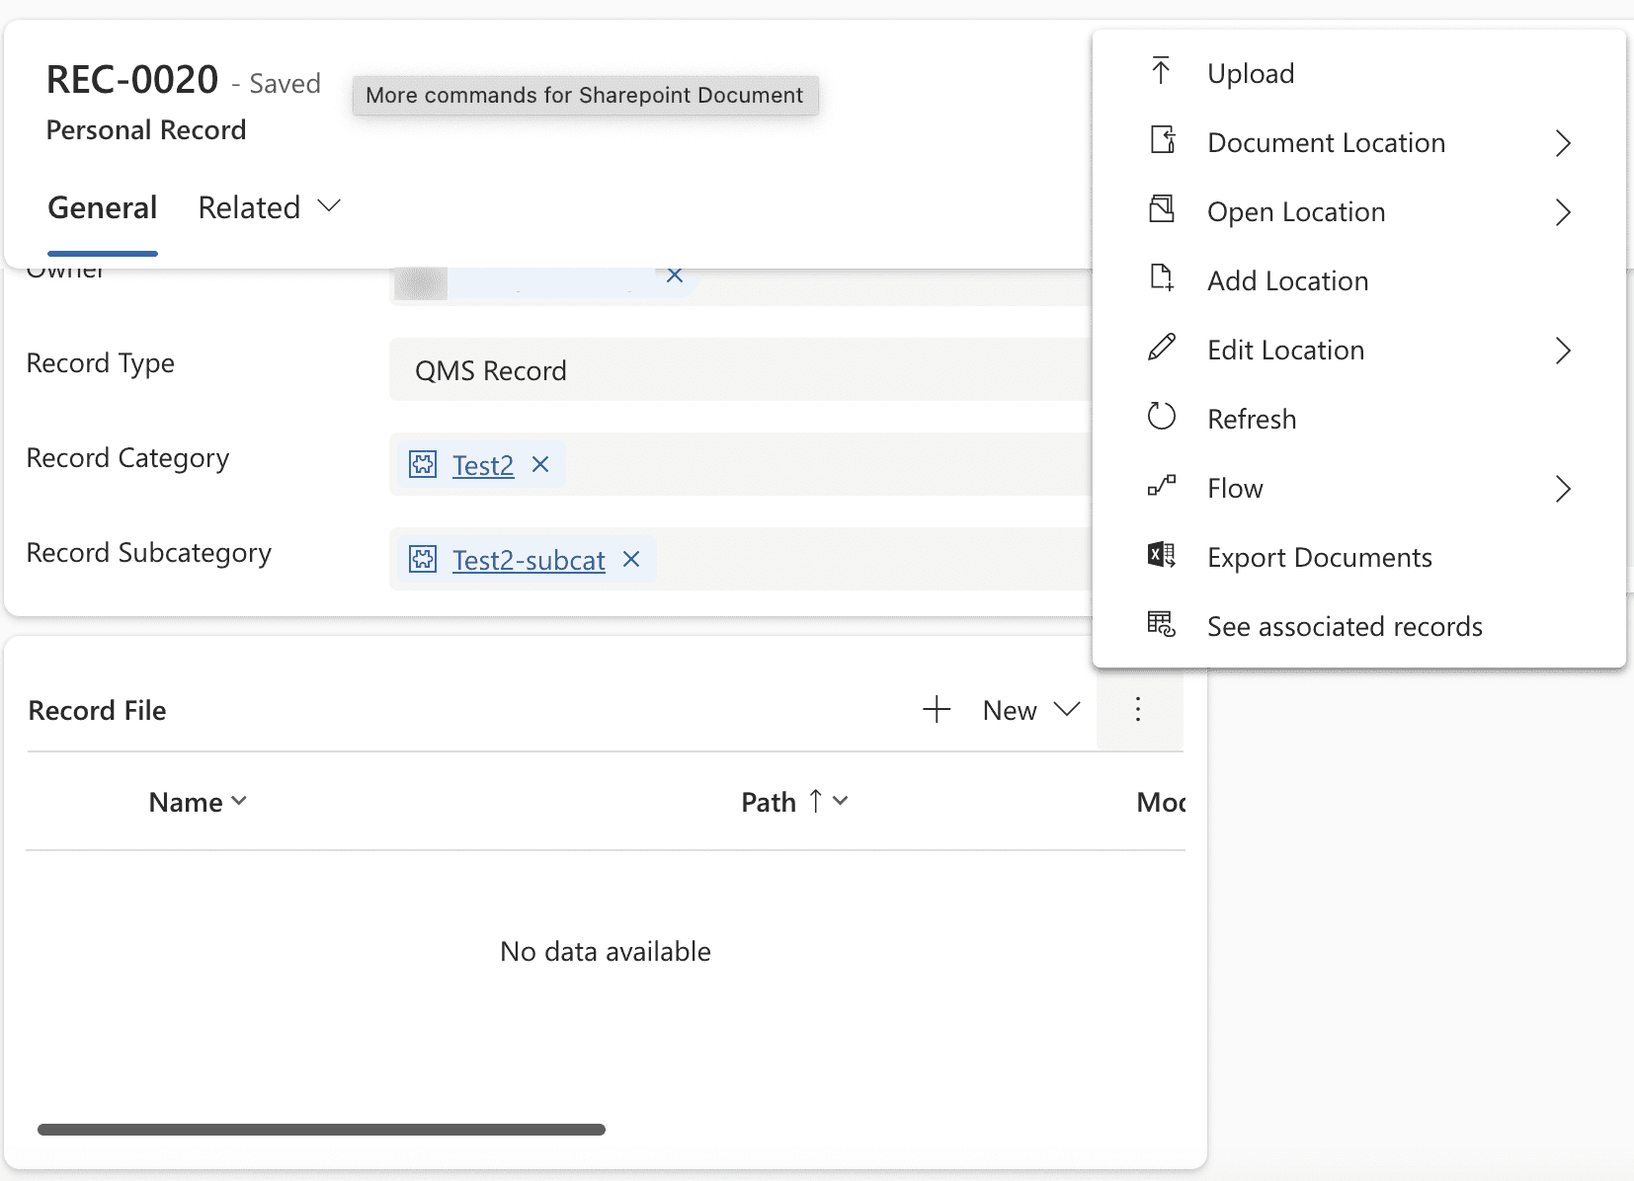Open the Test2-subcat subcategory link
This screenshot has width=1634, height=1181.
(x=529, y=560)
